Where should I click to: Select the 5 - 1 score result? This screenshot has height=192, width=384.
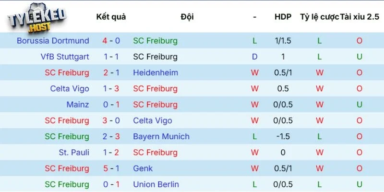tap(111, 168)
